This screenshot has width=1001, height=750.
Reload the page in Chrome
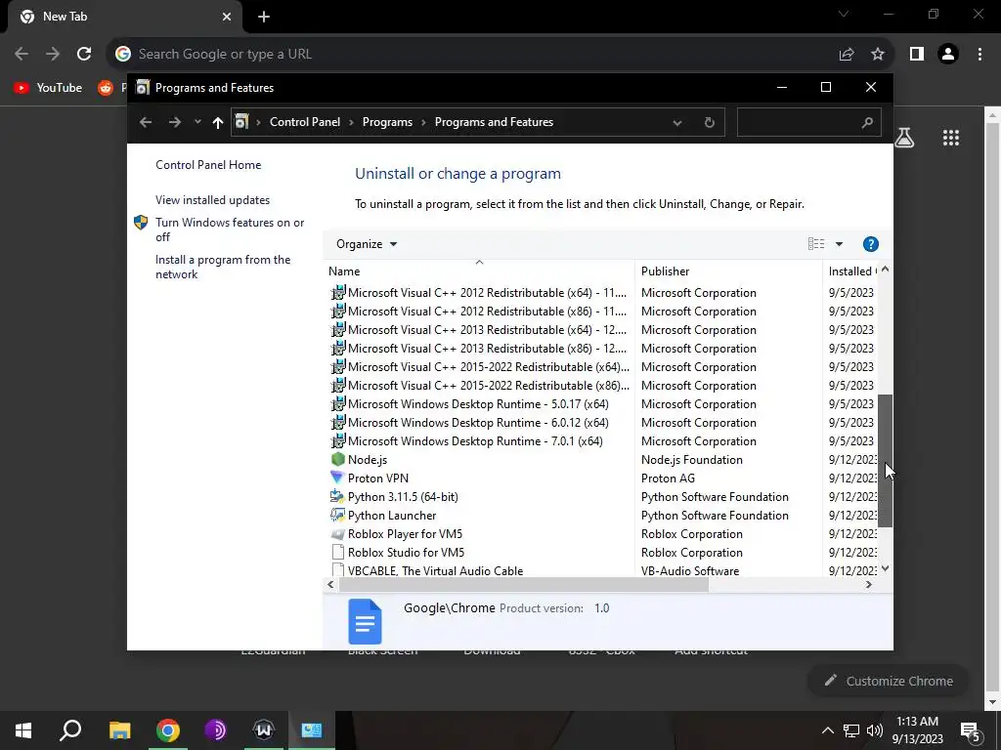[x=84, y=55]
